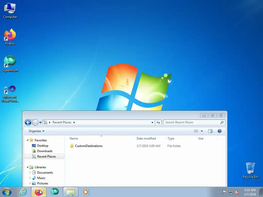Image resolution: width=263 pixels, height=197 pixels.
Task: Open the clock showing 5:10 AM
Action: point(250,192)
